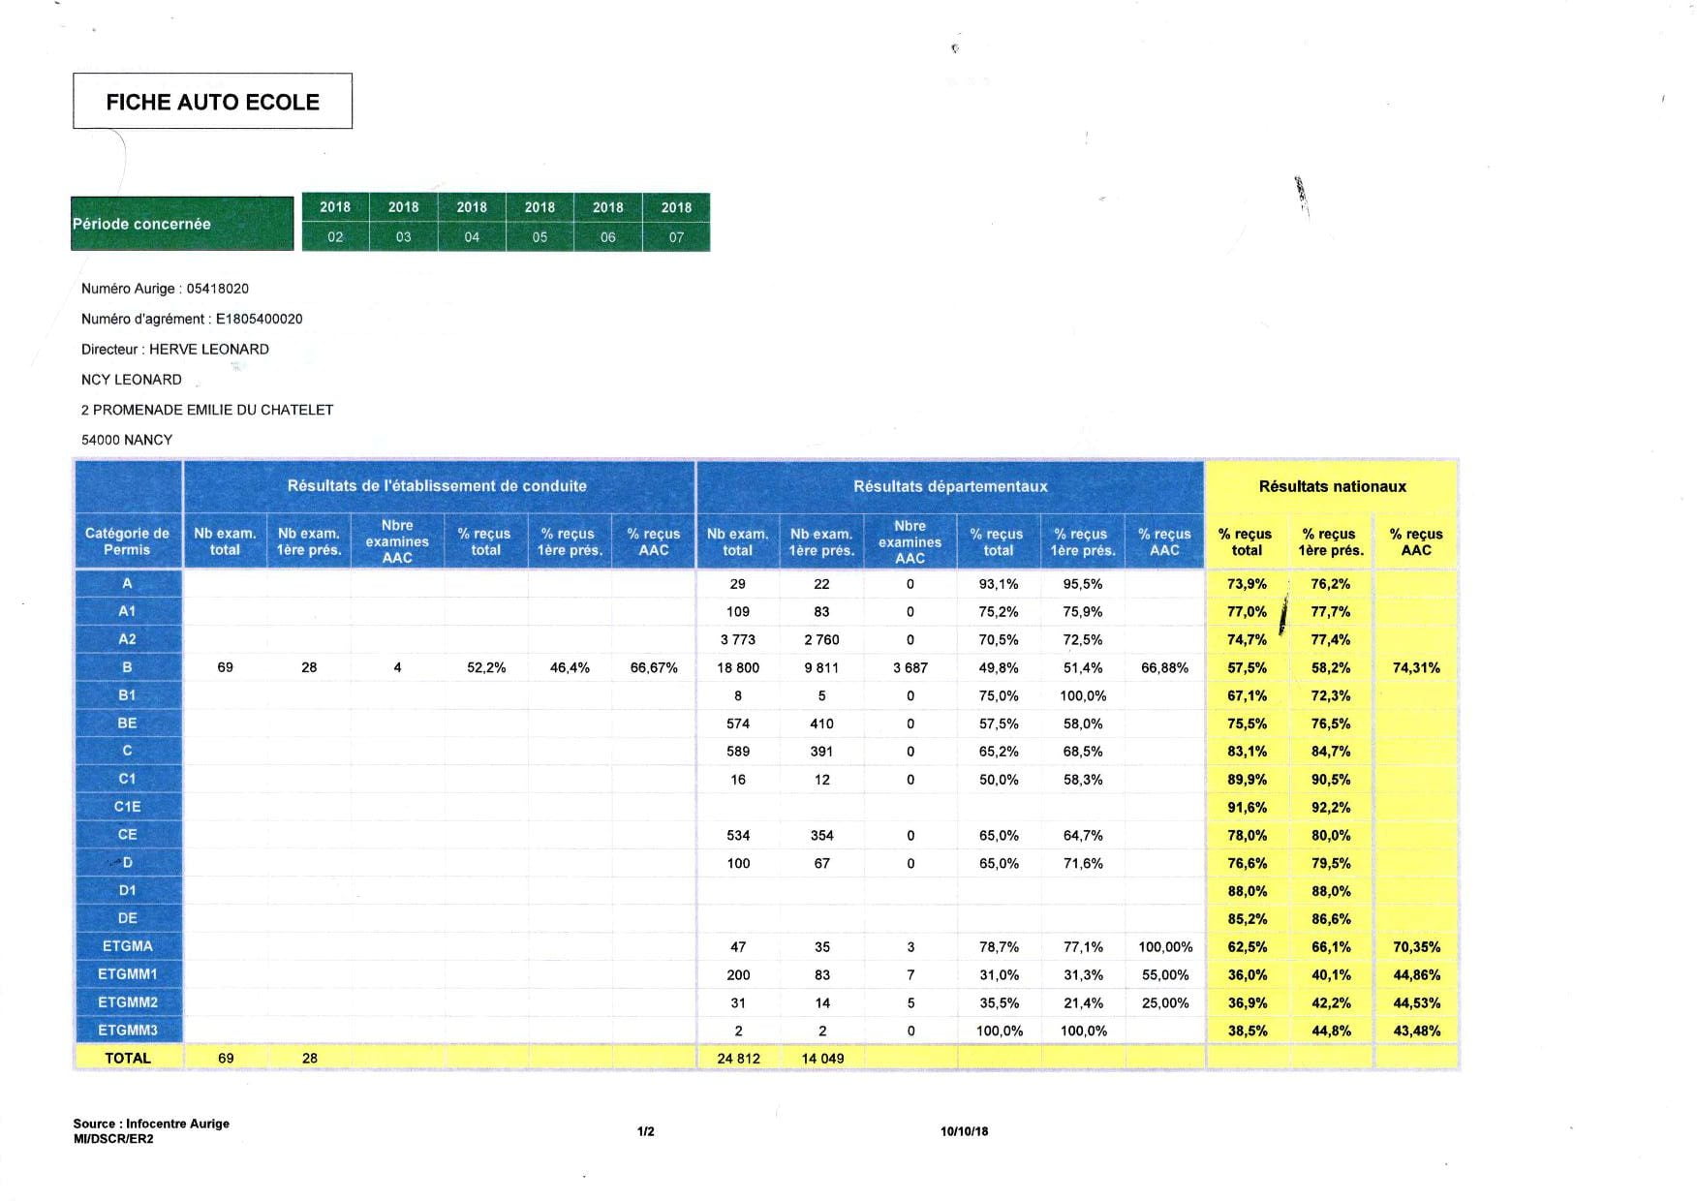Viewport: 1697px width, 1201px height.
Task: Select ETGMA departmental AAC 100,00%
Action: tap(1165, 946)
